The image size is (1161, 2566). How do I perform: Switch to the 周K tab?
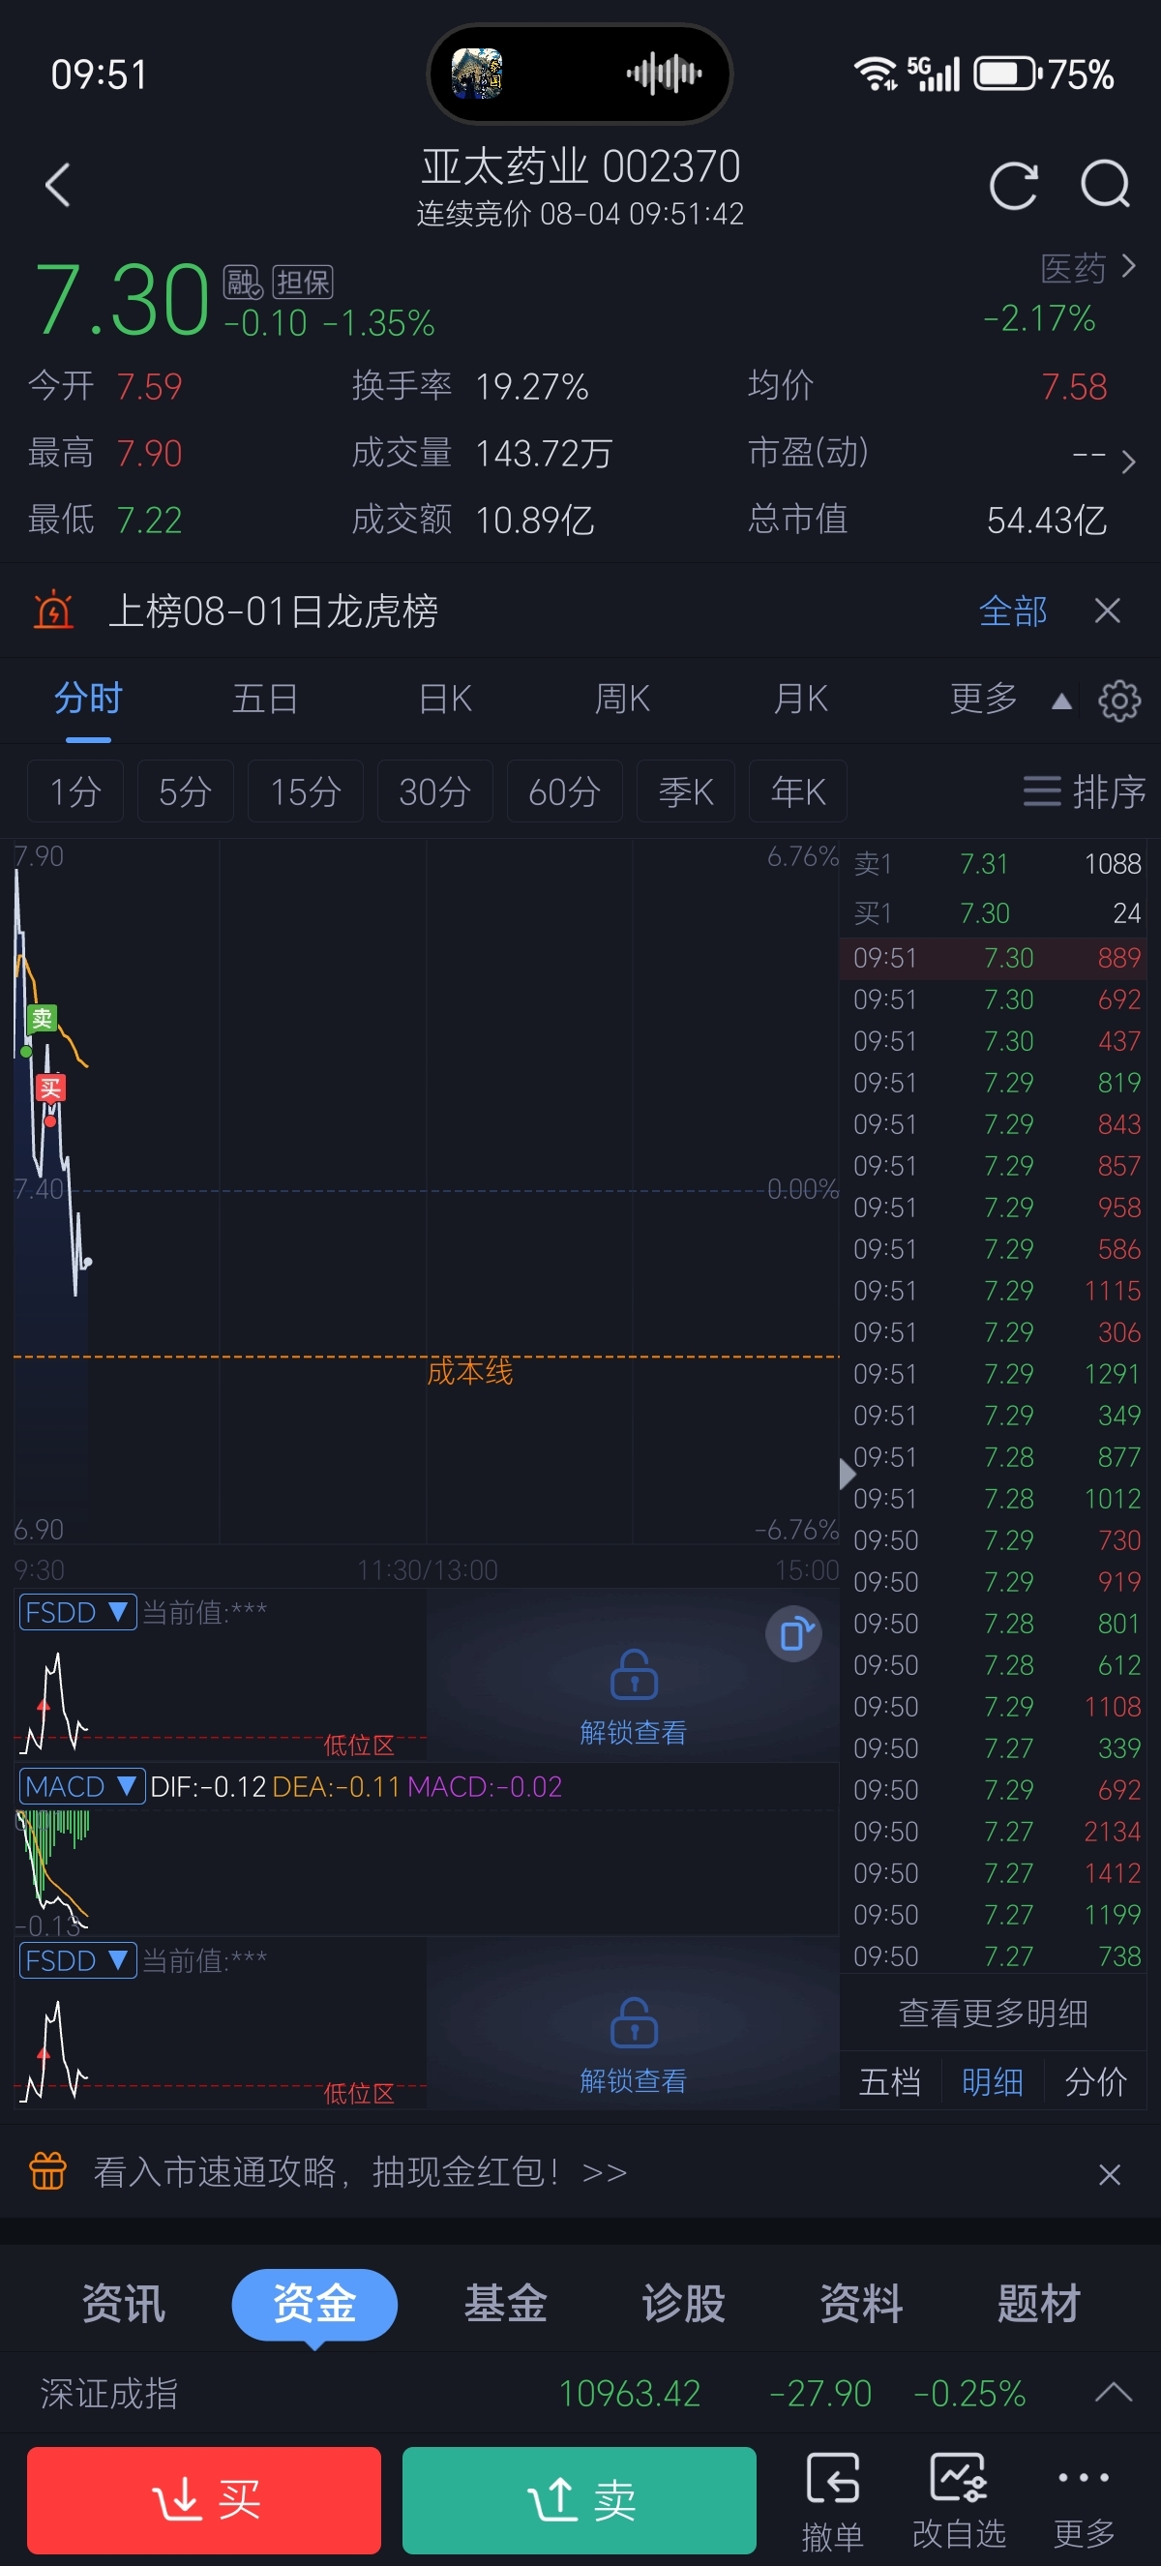point(622,700)
